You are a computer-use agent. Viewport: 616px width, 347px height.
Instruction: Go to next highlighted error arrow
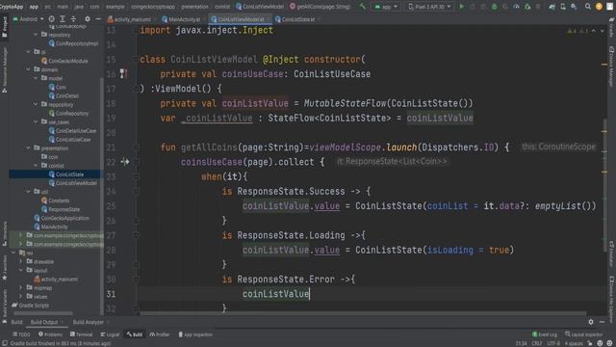(603, 31)
